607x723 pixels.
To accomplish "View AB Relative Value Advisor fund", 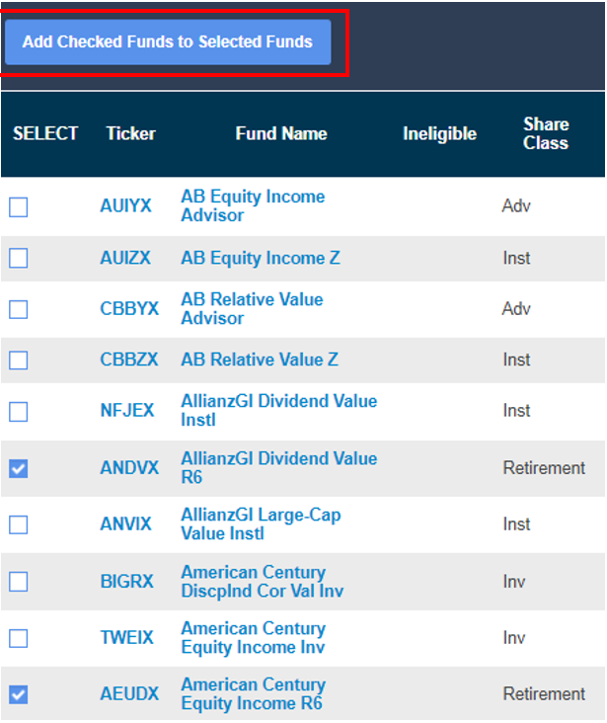I will point(252,308).
